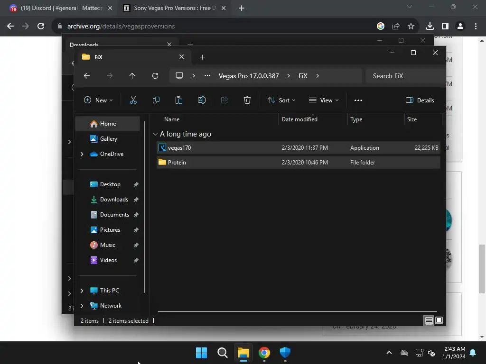Select the Protein folder
Screen dimensions: 486x364
pos(298,162)
